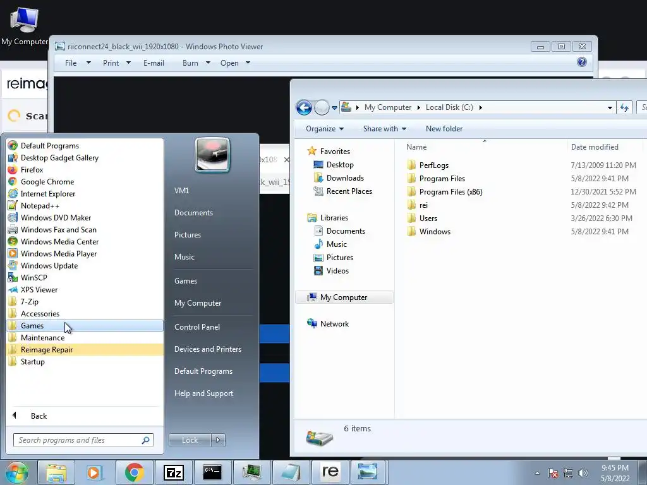
Task: Open Google Chrome in the Start menu list
Action: (x=85, y=181)
